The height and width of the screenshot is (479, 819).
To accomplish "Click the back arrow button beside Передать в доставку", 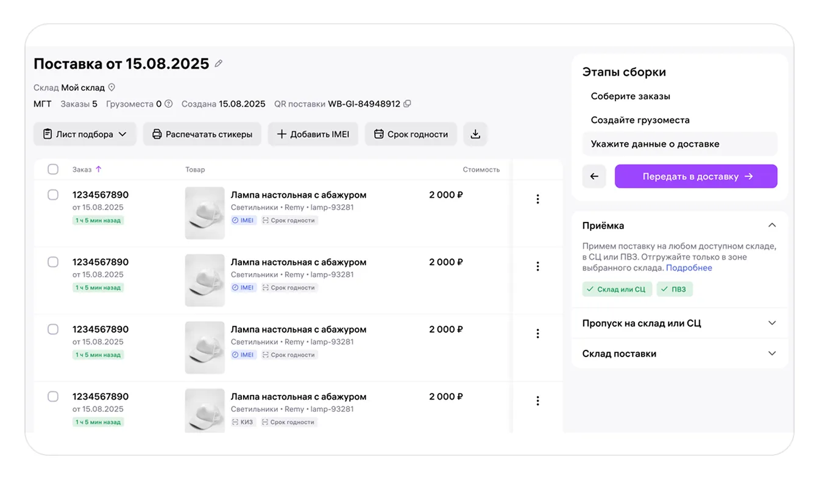I will 594,176.
